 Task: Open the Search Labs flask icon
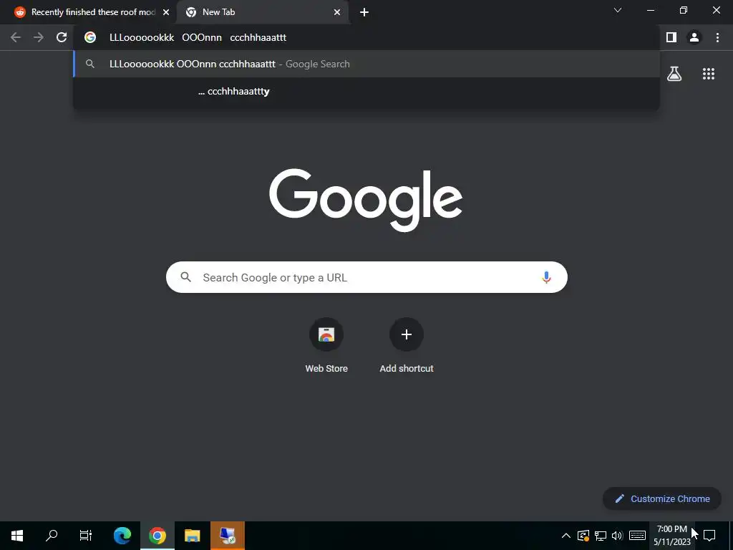click(674, 74)
